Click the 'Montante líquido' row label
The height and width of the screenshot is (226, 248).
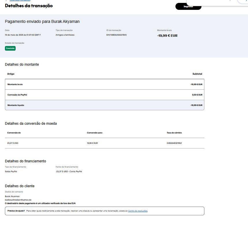click(x=16, y=105)
